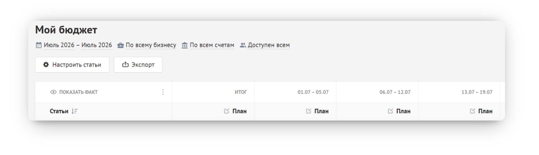This screenshot has width=539, height=155.
Task: Click the bank icon near По всем счетам
Action: point(184,45)
